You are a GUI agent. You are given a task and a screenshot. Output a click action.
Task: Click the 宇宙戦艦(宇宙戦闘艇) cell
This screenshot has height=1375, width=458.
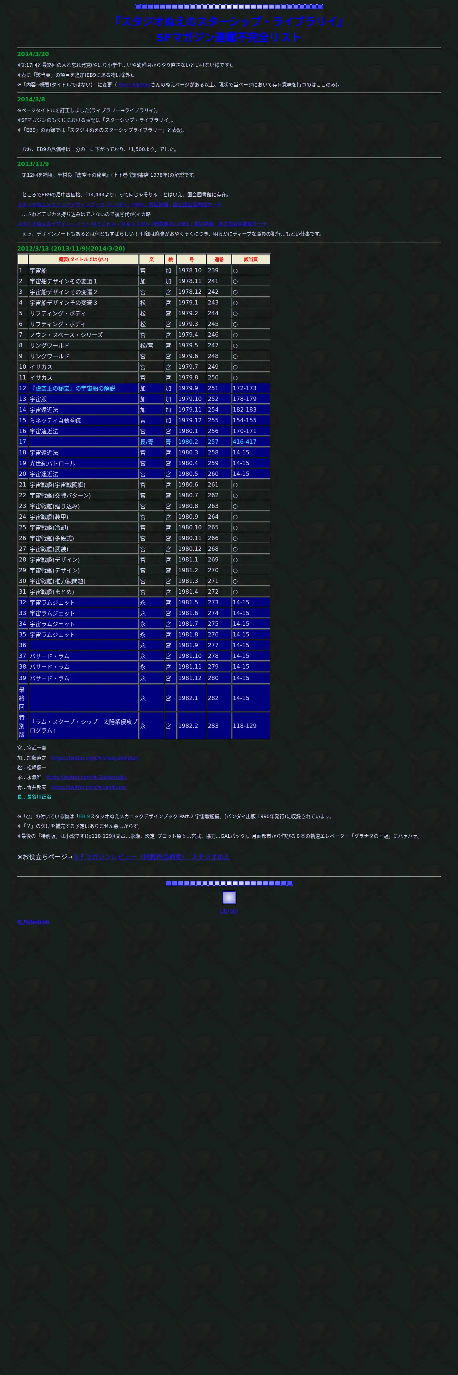[x=83, y=485]
